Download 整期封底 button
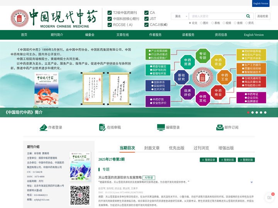The height and width of the screenshot is (208, 278). pyautogui.click(x=227, y=160)
